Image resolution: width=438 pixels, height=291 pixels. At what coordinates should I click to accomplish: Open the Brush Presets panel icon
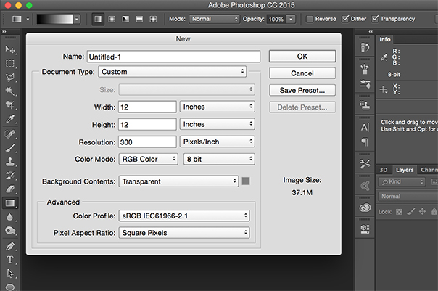pyautogui.click(x=365, y=84)
